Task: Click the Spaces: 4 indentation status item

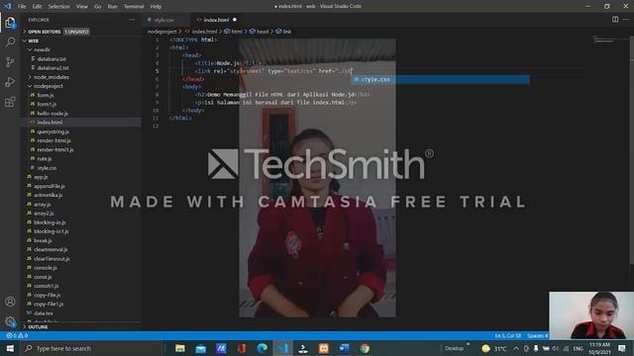Action: (537, 336)
